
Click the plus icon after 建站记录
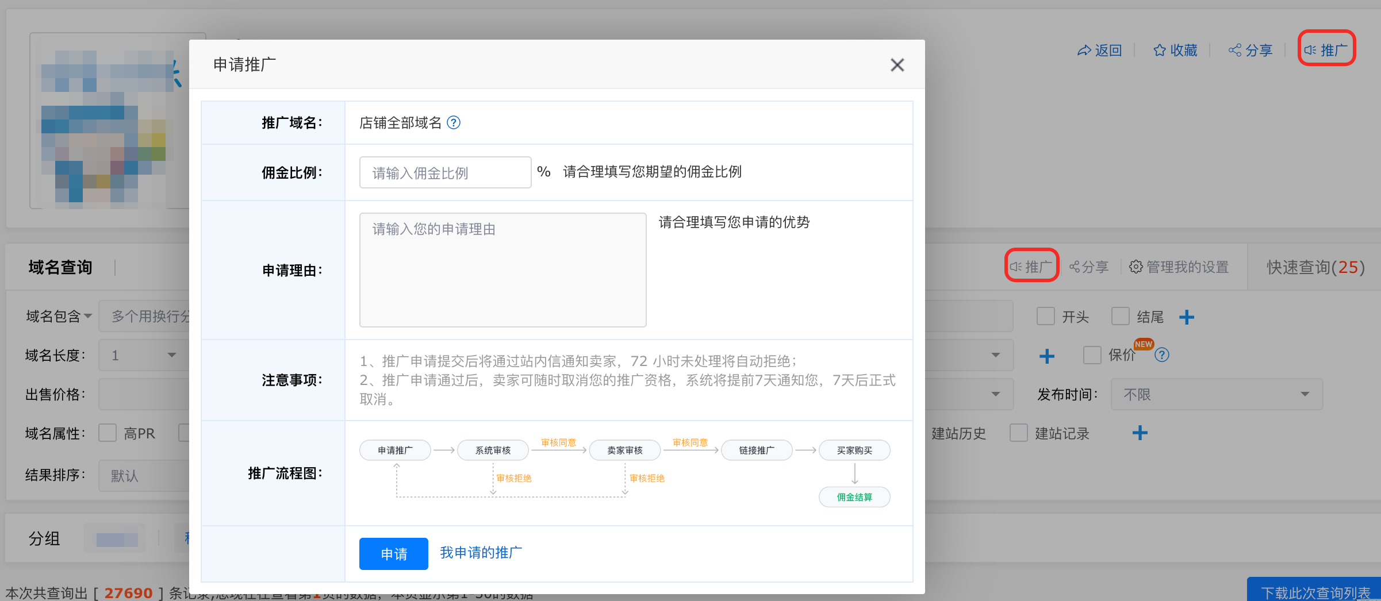(x=1140, y=433)
